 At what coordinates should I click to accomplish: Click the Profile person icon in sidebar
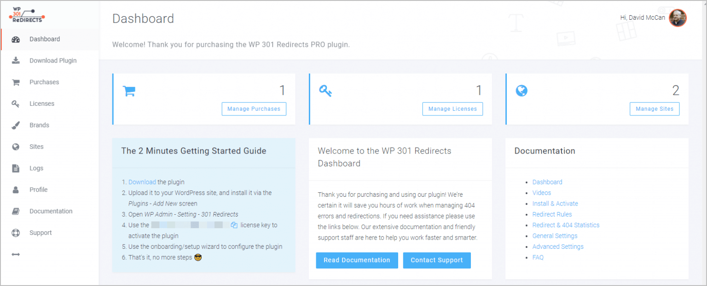click(x=15, y=189)
